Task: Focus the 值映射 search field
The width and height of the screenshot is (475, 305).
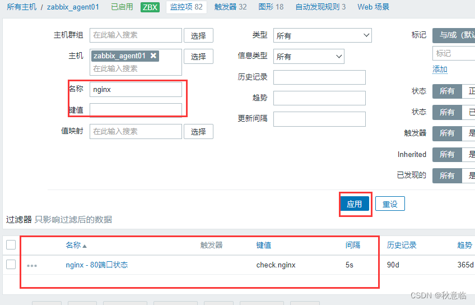Action: (136, 131)
